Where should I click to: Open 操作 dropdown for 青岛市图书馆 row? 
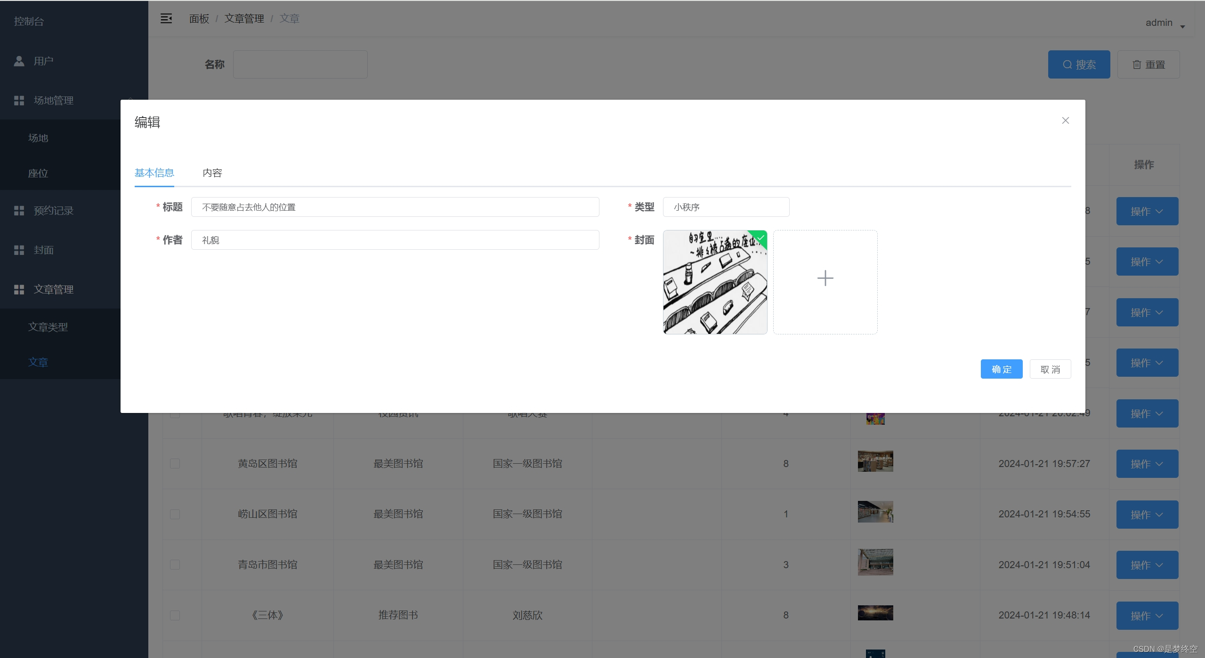click(1147, 565)
